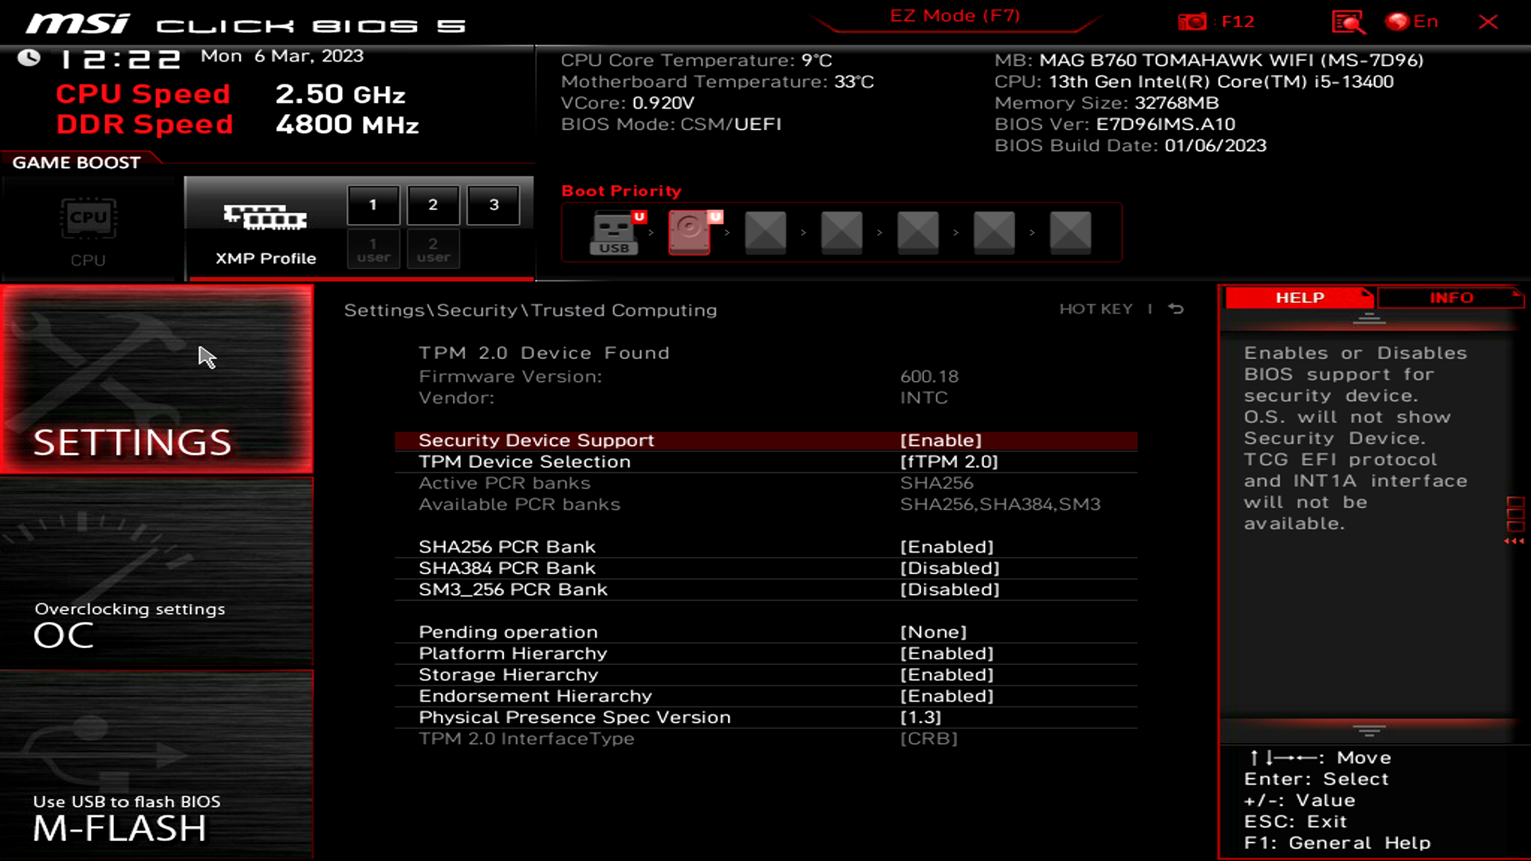Viewport: 1531px width, 861px height.
Task: Click the screenshot camera F12 icon
Action: pos(1192,22)
